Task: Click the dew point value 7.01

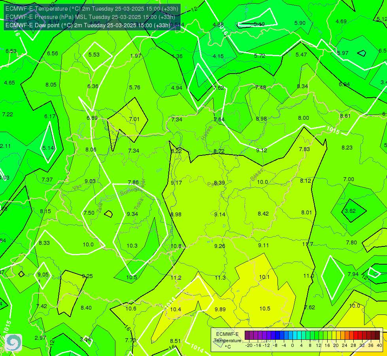Action: point(134,119)
